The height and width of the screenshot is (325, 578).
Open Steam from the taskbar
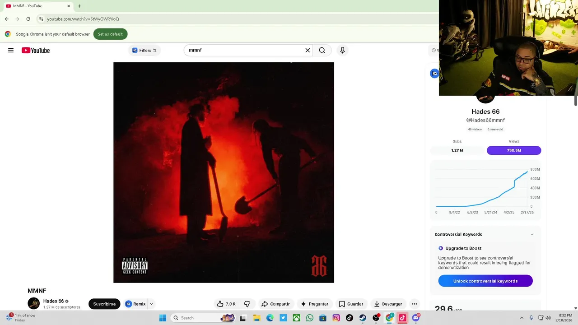(x=363, y=318)
